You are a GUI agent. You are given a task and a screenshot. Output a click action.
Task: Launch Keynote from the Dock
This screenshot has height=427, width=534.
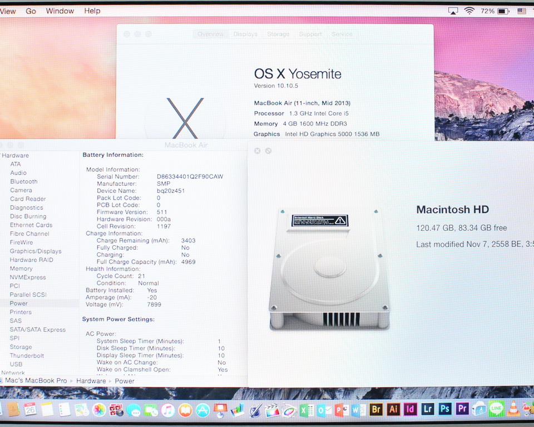(x=220, y=410)
